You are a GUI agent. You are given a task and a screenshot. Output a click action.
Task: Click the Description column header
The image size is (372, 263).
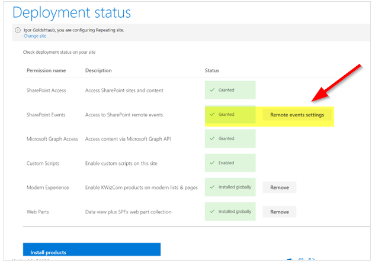click(98, 70)
